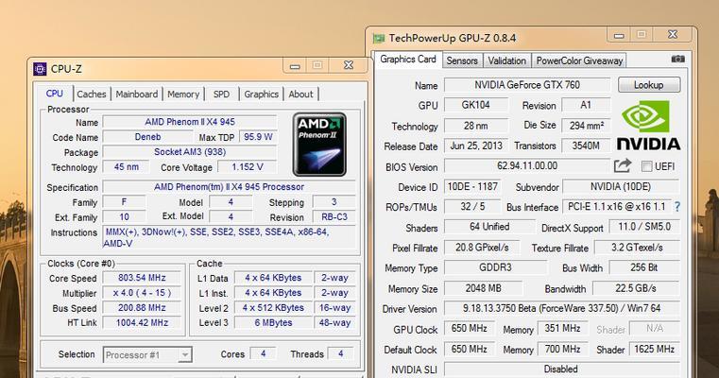
Task: Click the GPU-Z screenshot camera icon
Action: pos(677,59)
